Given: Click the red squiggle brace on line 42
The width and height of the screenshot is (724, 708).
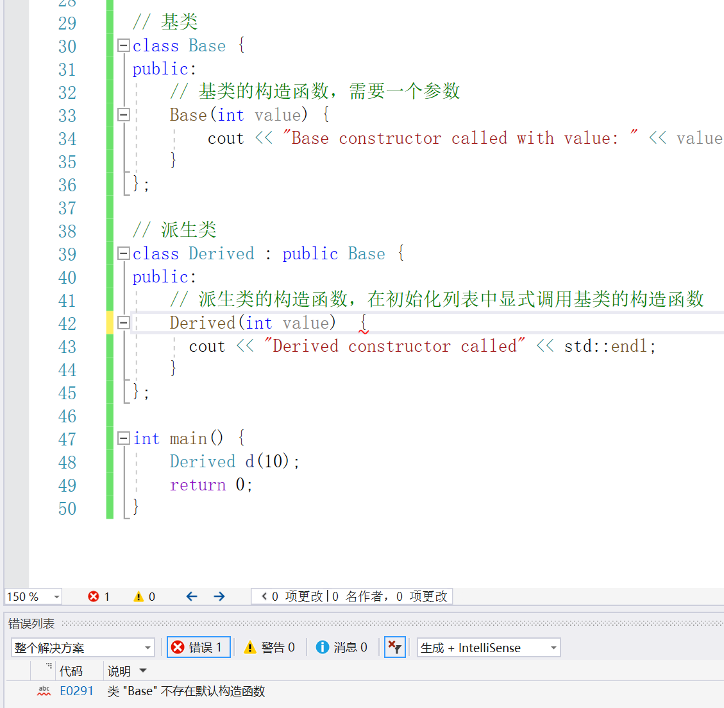Looking at the screenshot, I should (x=364, y=323).
